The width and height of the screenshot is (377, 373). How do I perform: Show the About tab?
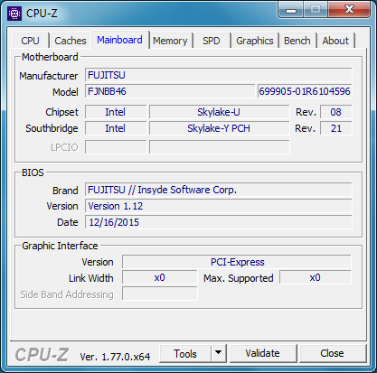pos(335,41)
